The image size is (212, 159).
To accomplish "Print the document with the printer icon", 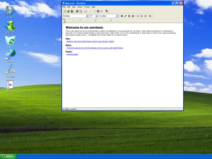I will pyautogui.click(x=77, y=11).
